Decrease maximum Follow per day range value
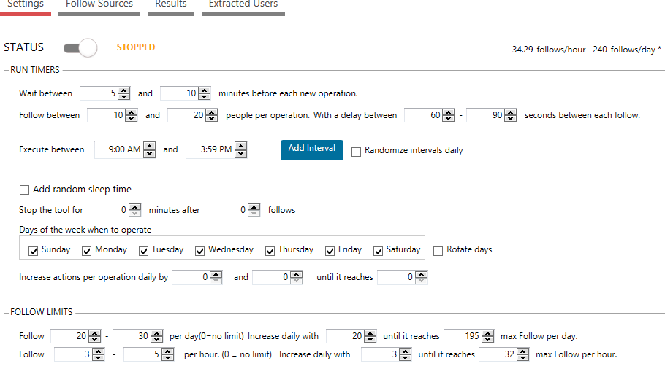Image resolution: width=665 pixels, height=366 pixels. pyautogui.click(x=157, y=339)
